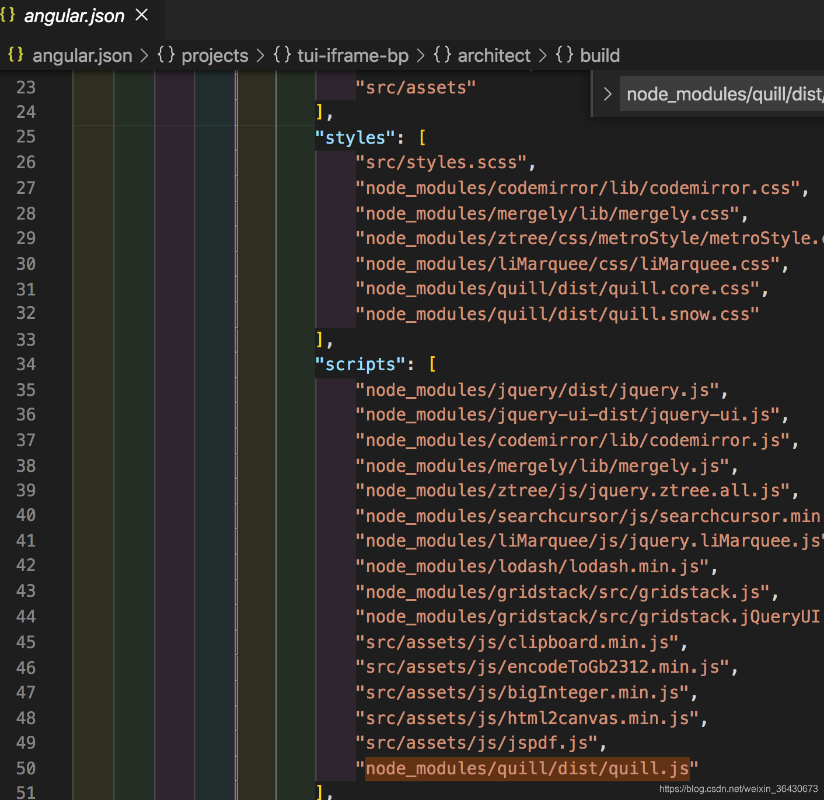Click braces icon before architect breadcrumb
Screen dimensions: 824x800
[442, 55]
